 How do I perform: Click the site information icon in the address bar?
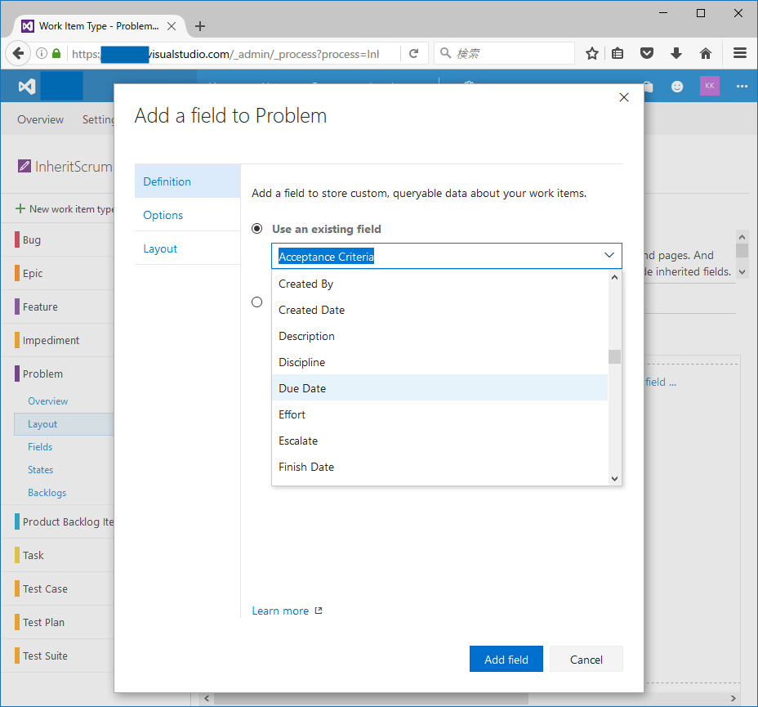[x=42, y=53]
